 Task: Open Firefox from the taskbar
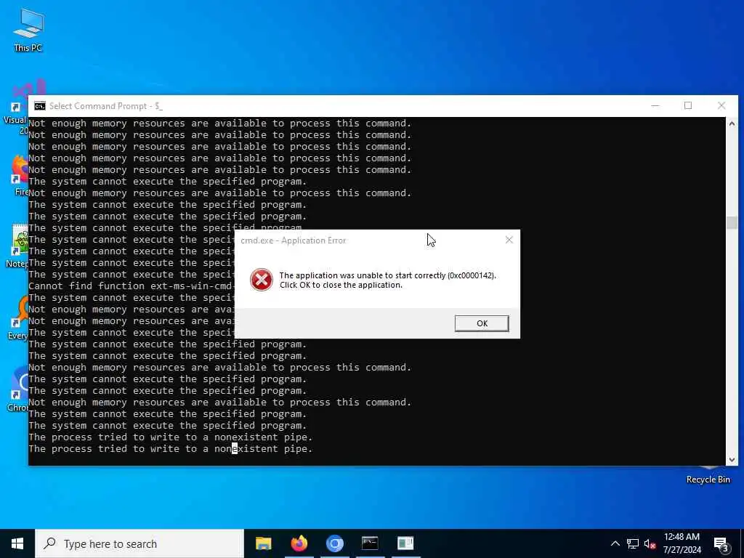coord(299,543)
